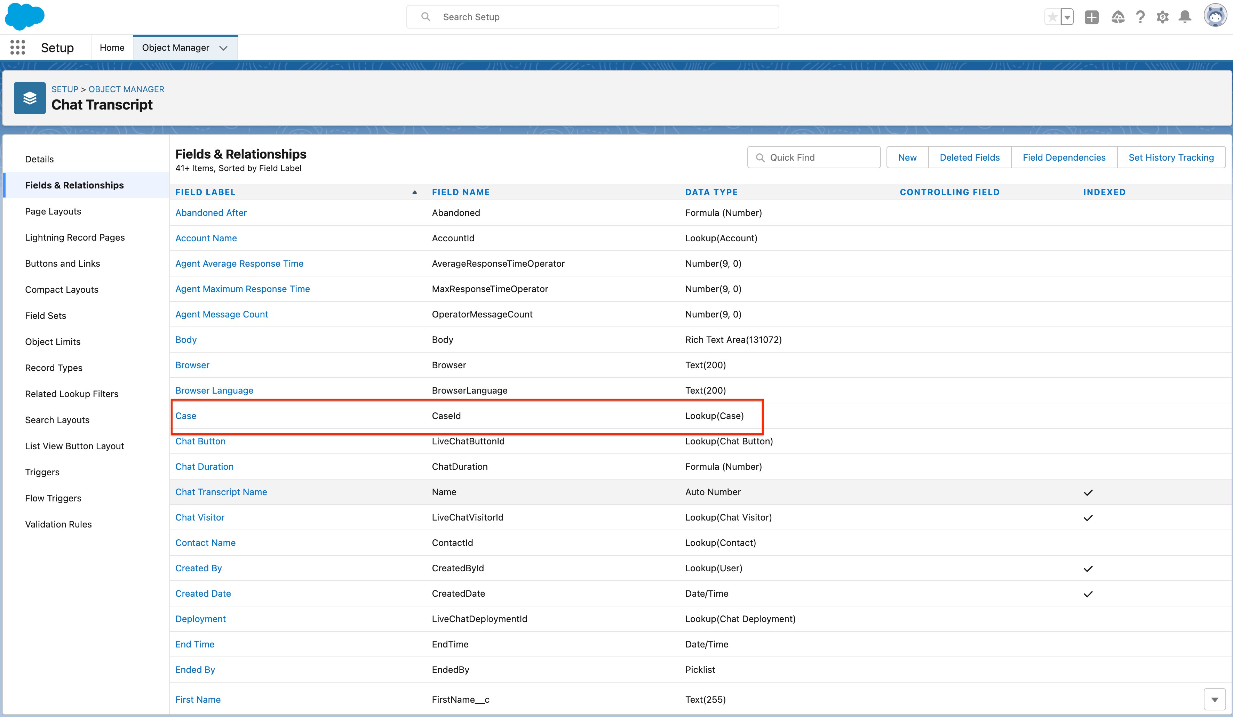Click the search magnifier in Search Setup
Image resolution: width=1233 pixels, height=717 pixels.
[x=426, y=17]
